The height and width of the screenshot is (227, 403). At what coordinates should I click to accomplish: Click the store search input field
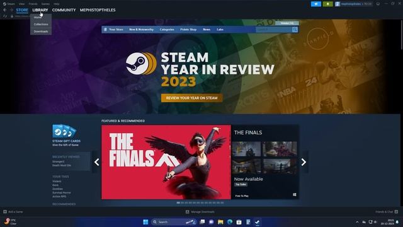[274, 30]
